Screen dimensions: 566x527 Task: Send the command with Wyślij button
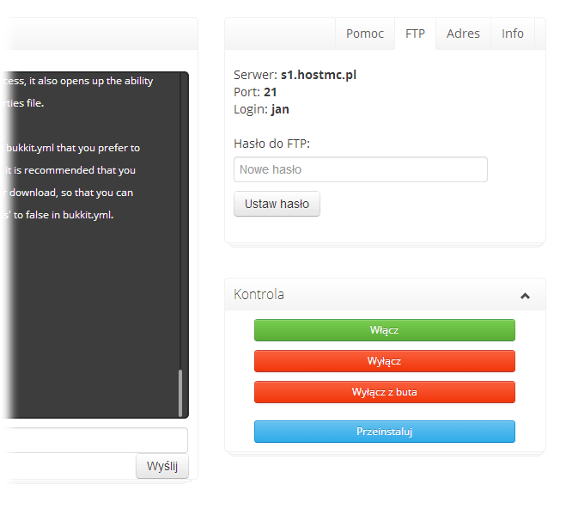click(161, 466)
